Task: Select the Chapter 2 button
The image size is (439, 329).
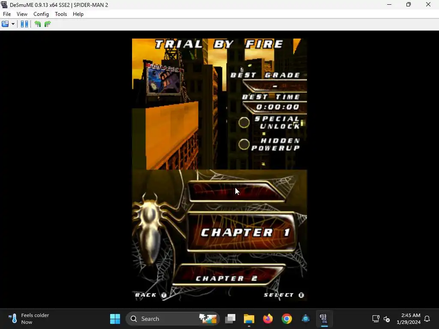Action: pyautogui.click(x=228, y=276)
